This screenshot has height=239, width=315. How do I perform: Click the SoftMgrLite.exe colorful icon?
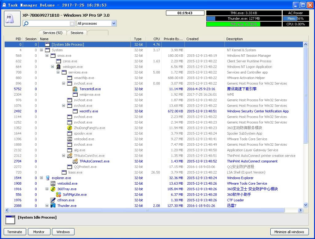[59, 195]
